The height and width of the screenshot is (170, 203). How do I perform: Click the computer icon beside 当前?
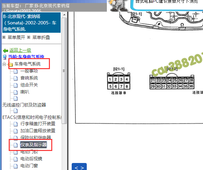point(5,57)
